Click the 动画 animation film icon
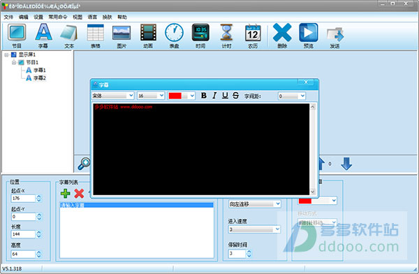The height and width of the screenshot is (274, 419). tap(148, 33)
